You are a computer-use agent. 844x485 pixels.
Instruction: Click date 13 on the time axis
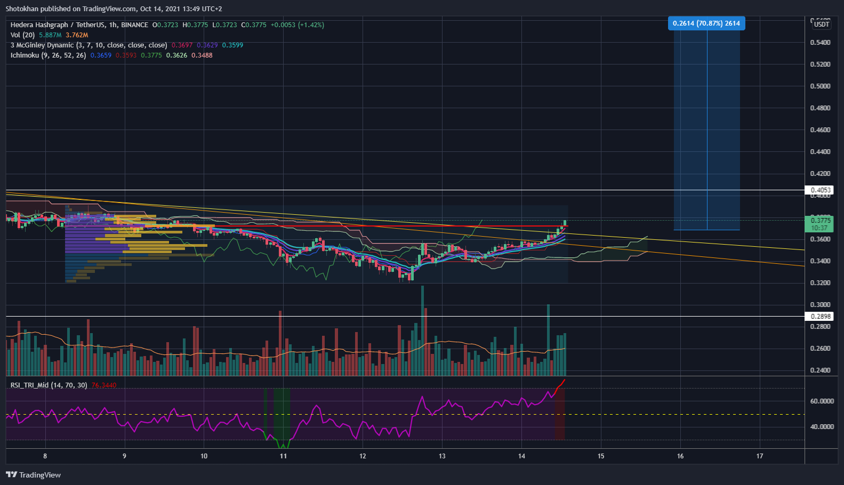[x=442, y=456]
